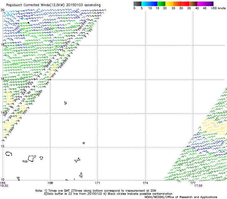The height and width of the screenshot is (199, 227).
Task: Click the longitude label '174'
Action: point(145,183)
